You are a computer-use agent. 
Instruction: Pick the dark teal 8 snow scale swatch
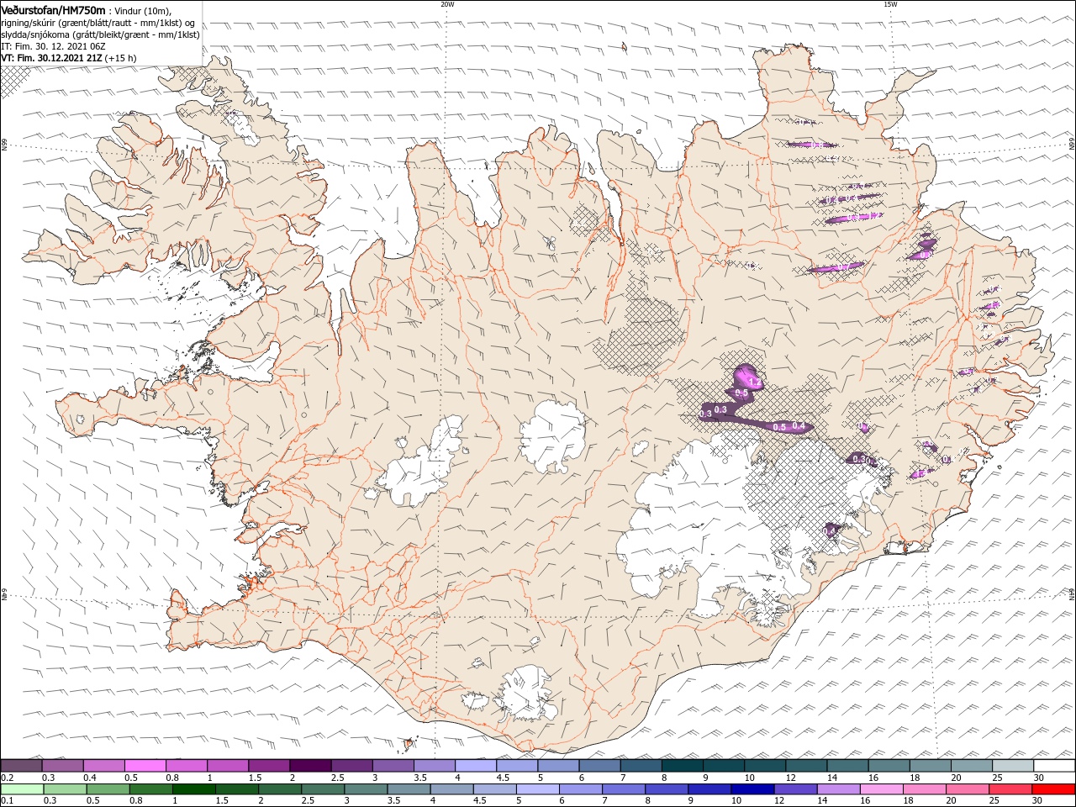[x=682, y=766]
